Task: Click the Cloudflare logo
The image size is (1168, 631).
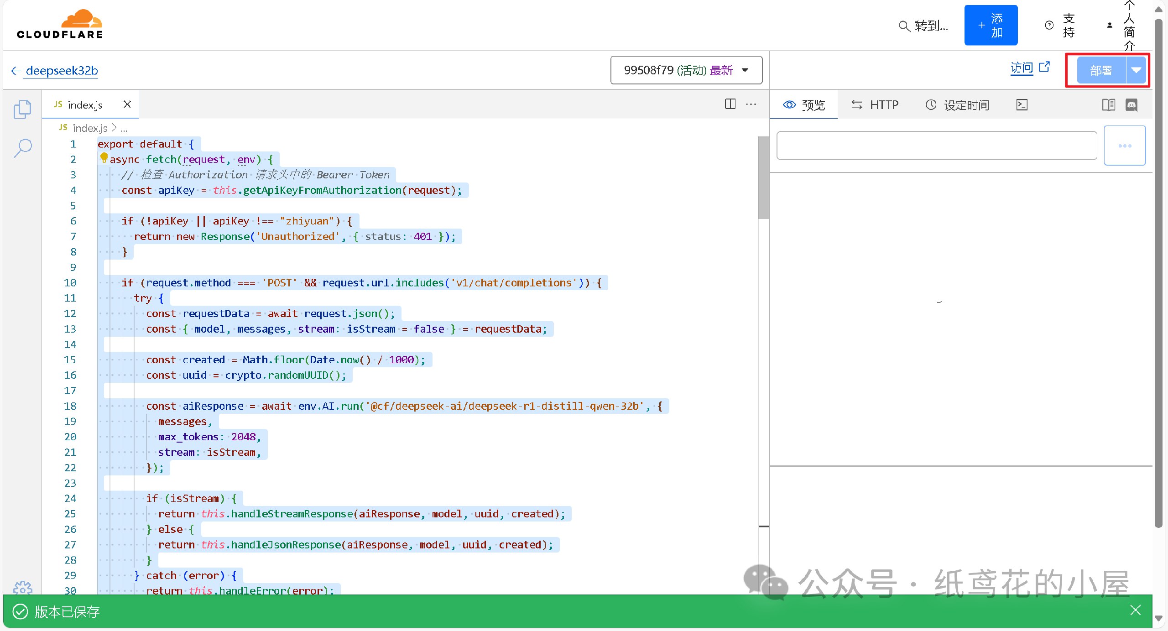Action: 60,24
